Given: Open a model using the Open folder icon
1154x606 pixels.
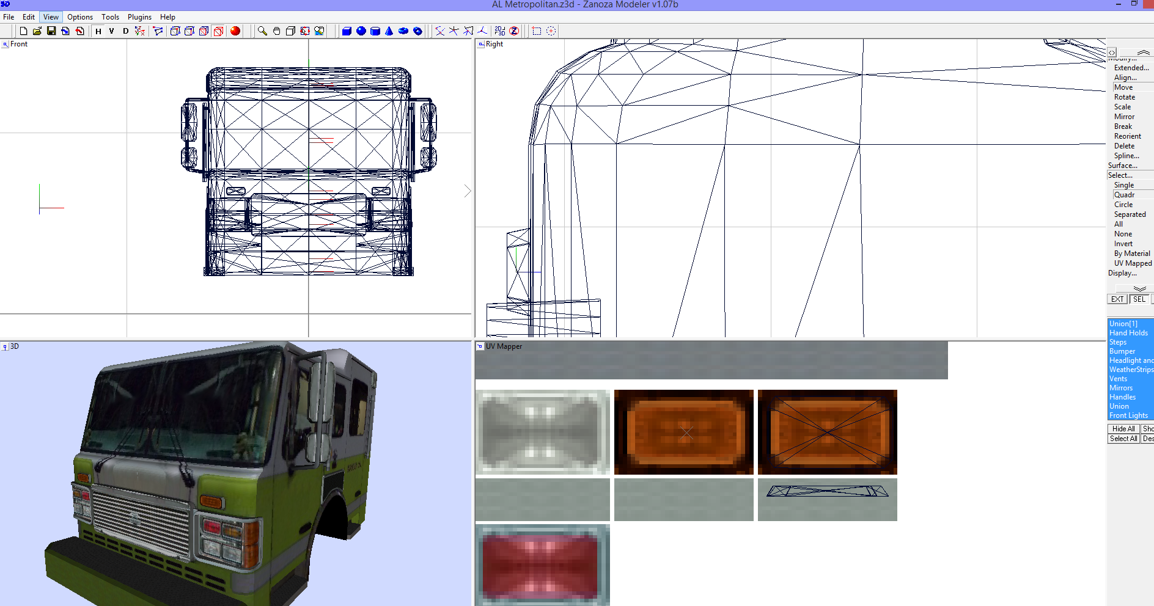Looking at the screenshot, I should 39,31.
